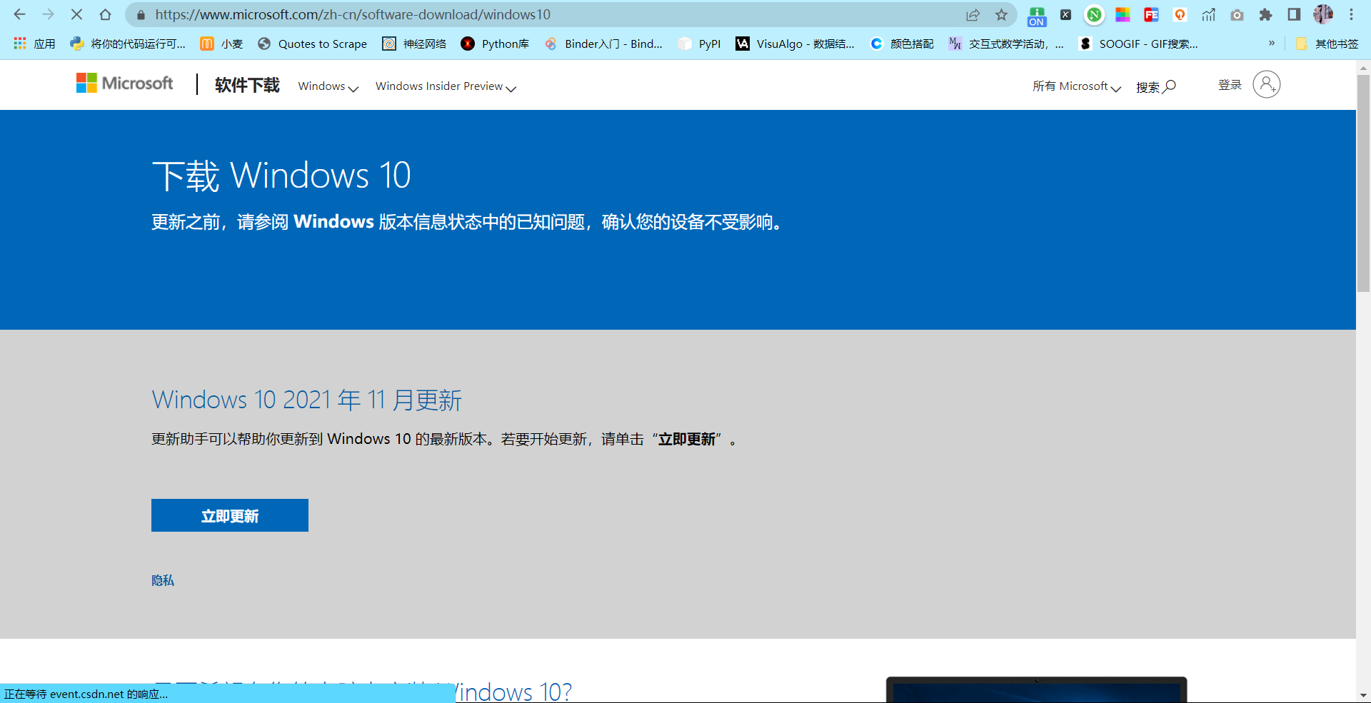Image resolution: width=1371 pixels, height=703 pixels.
Task: View site security lock info
Action: 141,15
